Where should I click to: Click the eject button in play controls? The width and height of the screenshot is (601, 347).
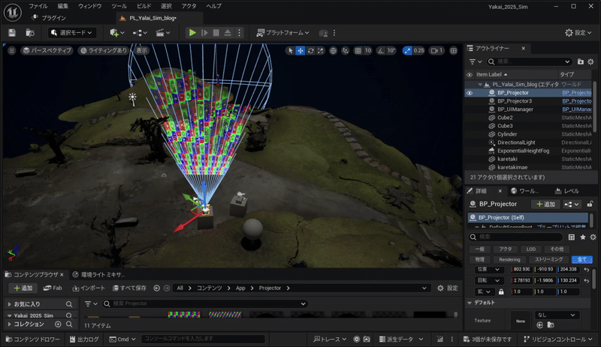pos(228,33)
